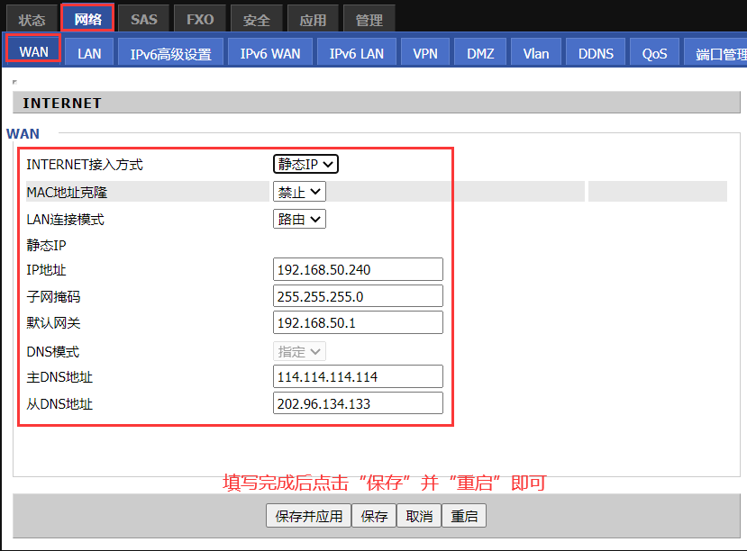This screenshot has width=747, height=551.
Task: Open the FXO tab
Action: point(200,20)
